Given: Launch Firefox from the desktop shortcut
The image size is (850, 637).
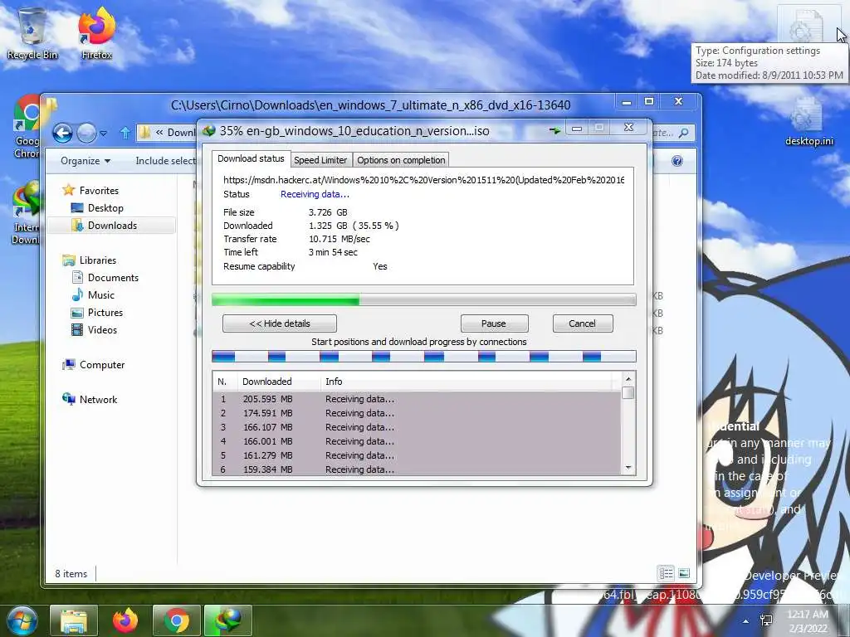Looking at the screenshot, I should (97, 32).
